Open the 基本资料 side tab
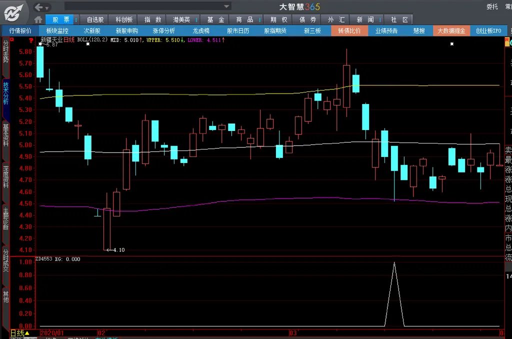 tap(6, 134)
